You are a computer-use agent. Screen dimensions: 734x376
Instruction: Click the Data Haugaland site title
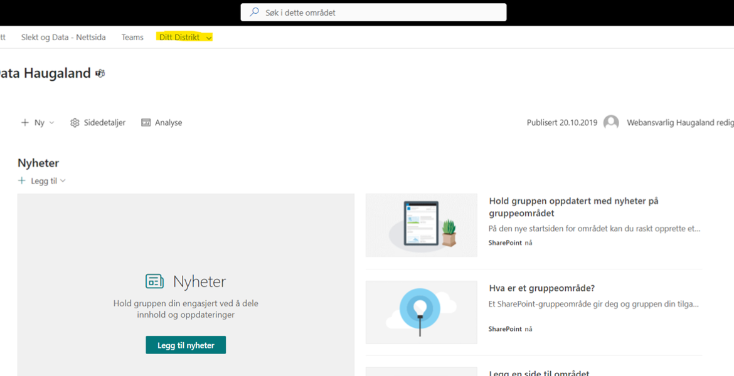(x=45, y=73)
